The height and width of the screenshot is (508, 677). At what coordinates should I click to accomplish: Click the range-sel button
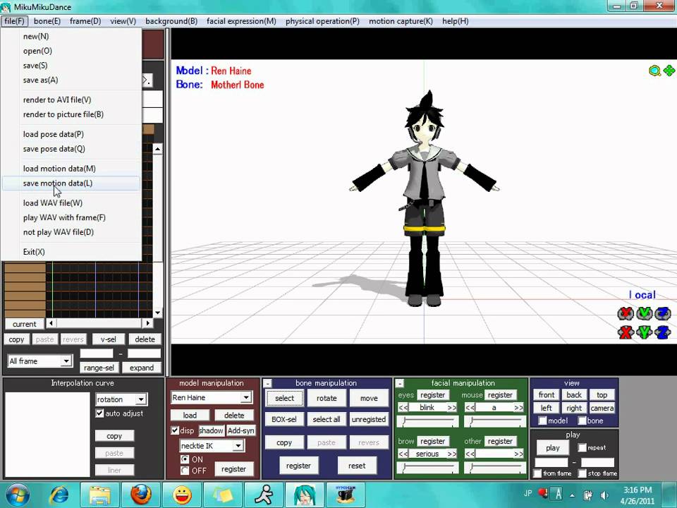(x=99, y=368)
